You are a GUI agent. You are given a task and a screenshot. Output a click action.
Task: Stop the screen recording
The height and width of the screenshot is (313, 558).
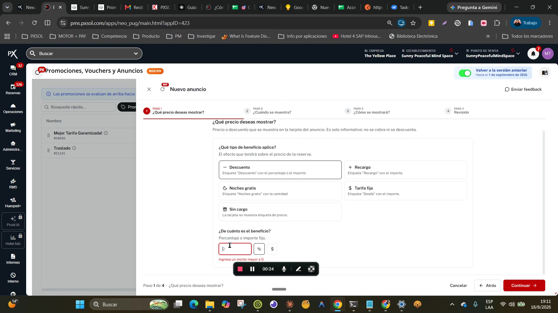(240, 269)
